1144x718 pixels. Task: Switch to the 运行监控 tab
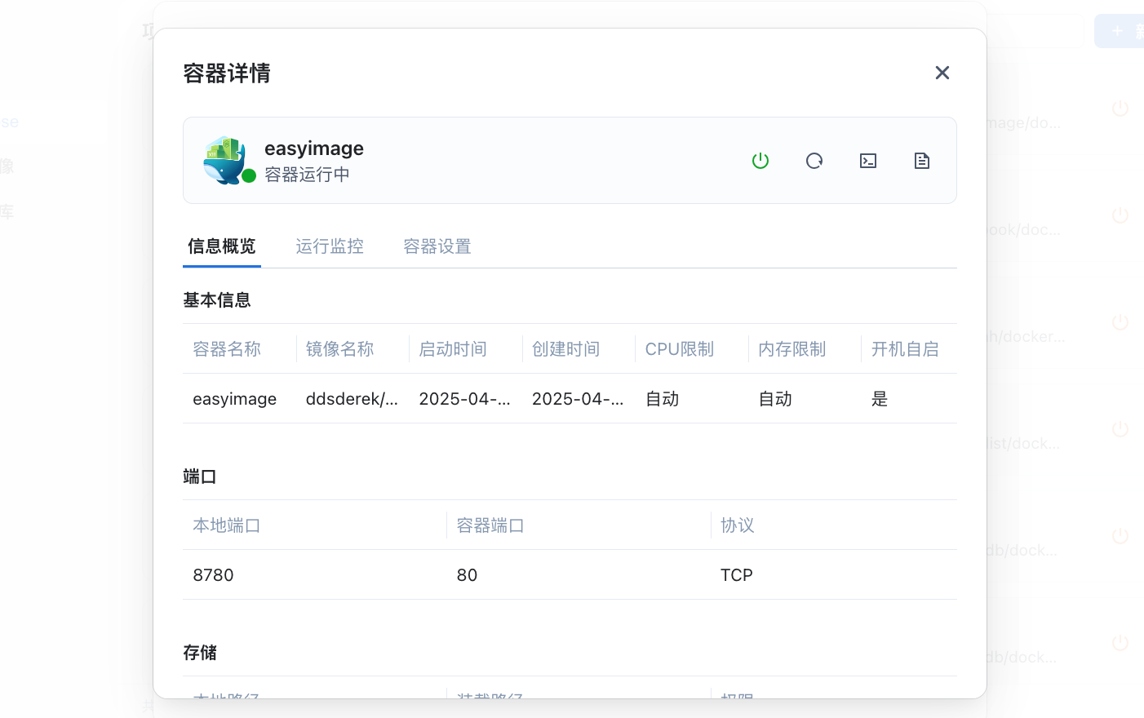330,246
